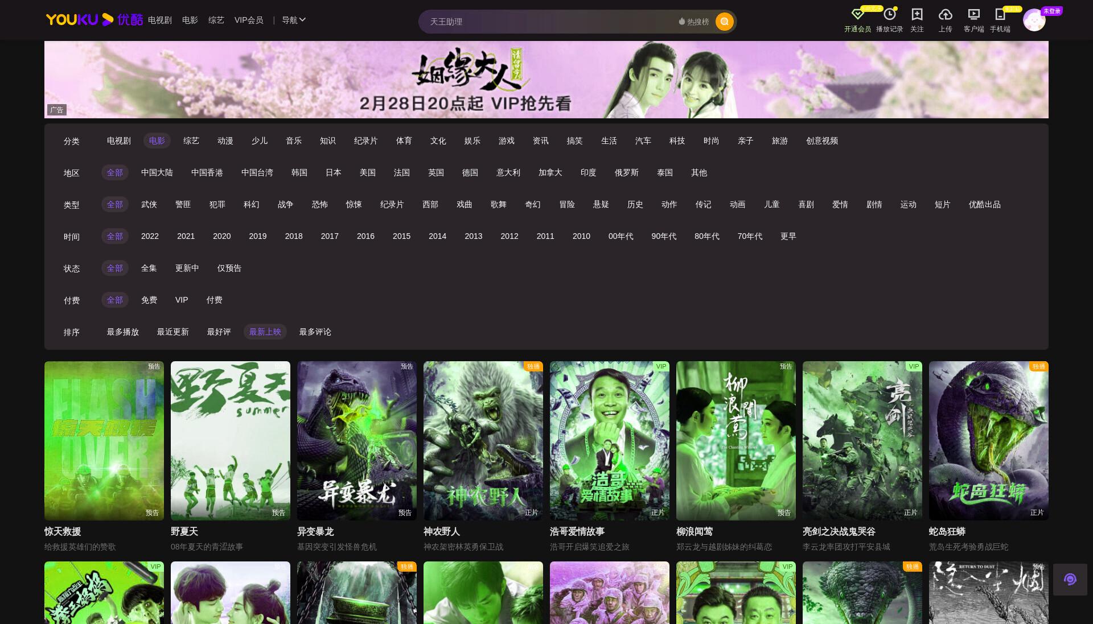Image resolution: width=1093 pixels, height=624 pixels.
Task: Click the 蛇岛狂蟒 title link
Action: (x=947, y=531)
